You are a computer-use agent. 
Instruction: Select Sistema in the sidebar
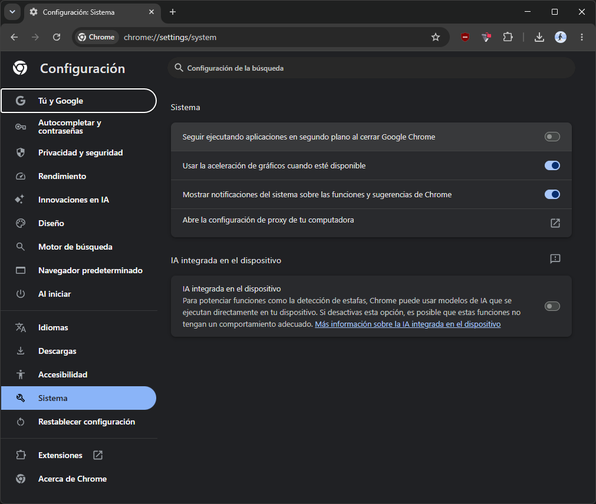[x=78, y=398]
